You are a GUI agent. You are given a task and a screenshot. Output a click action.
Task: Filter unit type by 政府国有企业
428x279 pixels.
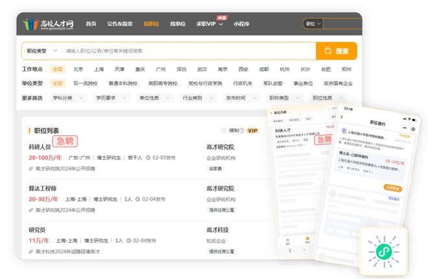pos(338,84)
